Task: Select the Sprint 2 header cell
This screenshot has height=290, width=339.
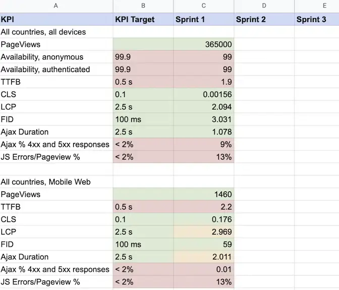Action: [264, 20]
